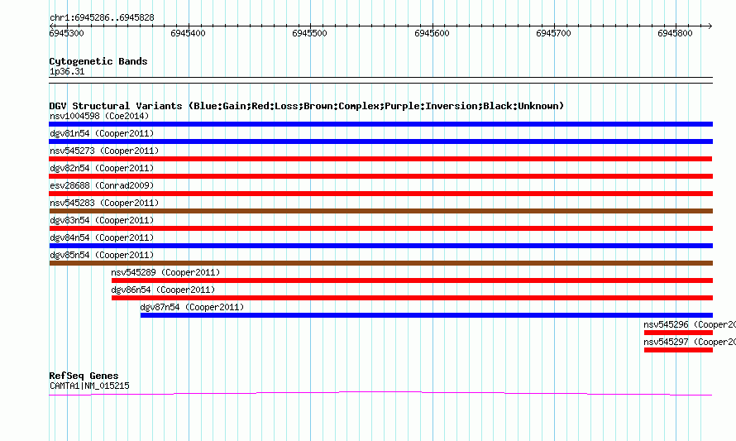
Task: Click the red bar beneath esv28688
Action: click(380, 194)
